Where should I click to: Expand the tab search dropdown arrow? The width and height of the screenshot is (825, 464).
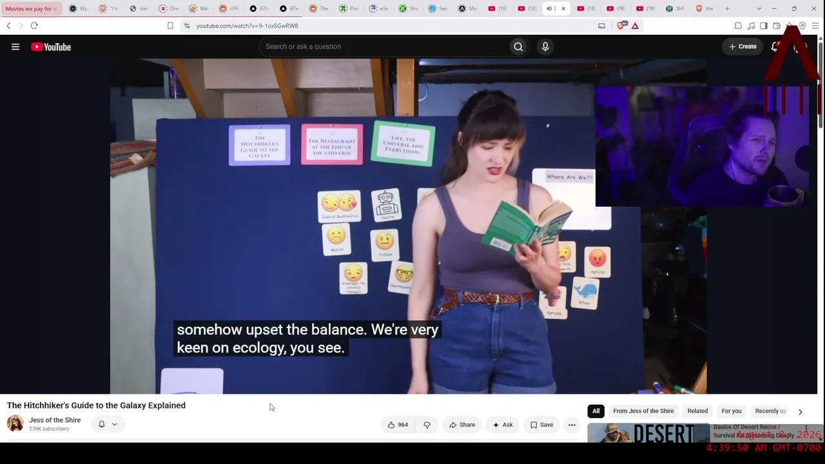click(759, 8)
